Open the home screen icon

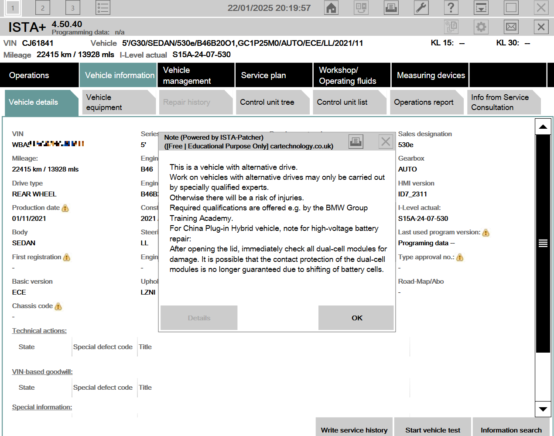pyautogui.click(x=332, y=7)
